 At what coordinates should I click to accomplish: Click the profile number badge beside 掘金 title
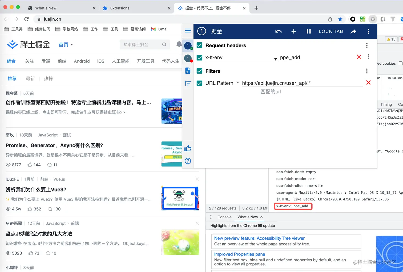201,31
